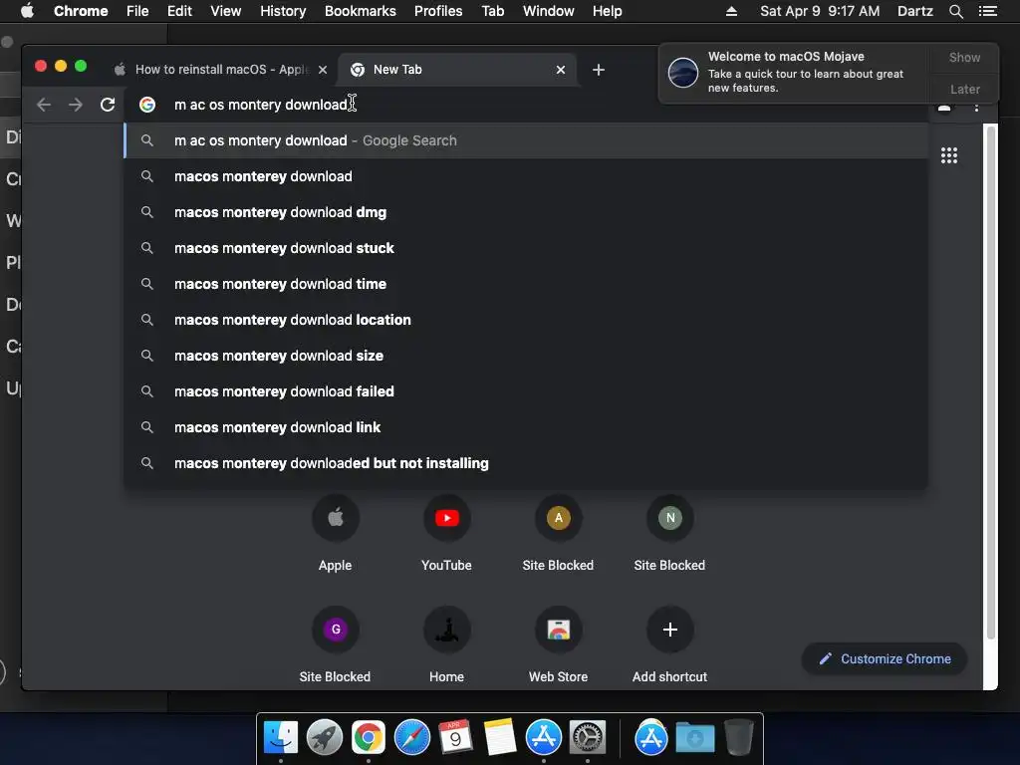Click the Add shortcut plus tile
Image resolution: width=1020 pixels, height=765 pixels.
tap(670, 644)
